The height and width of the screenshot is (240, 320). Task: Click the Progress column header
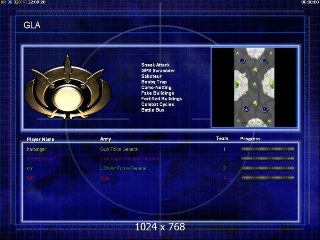250,139
